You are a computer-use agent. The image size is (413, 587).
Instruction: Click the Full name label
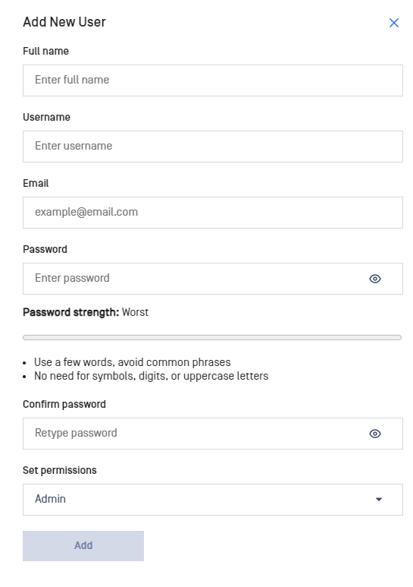coord(46,51)
